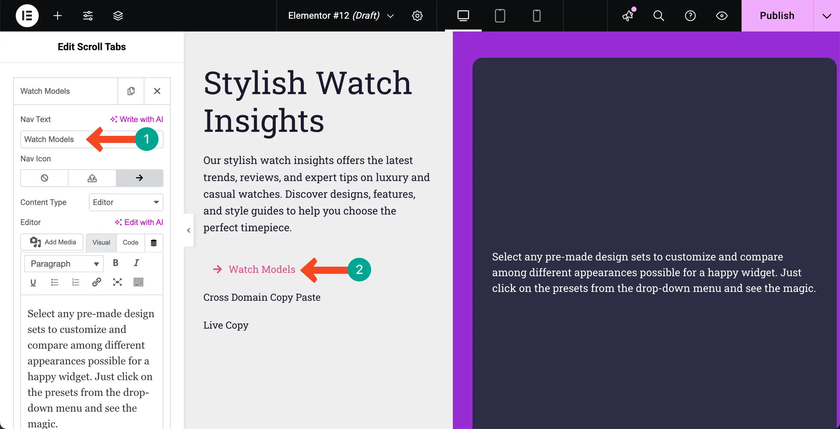Switch to the Code editor tab
The width and height of the screenshot is (840, 429).
pos(130,242)
